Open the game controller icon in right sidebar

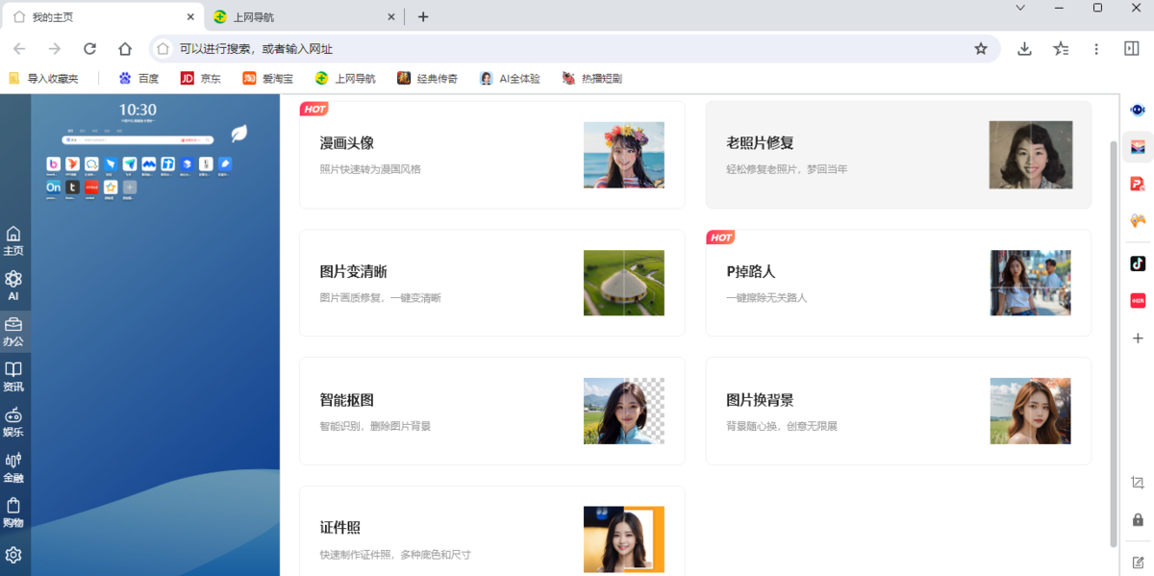pos(1138,220)
